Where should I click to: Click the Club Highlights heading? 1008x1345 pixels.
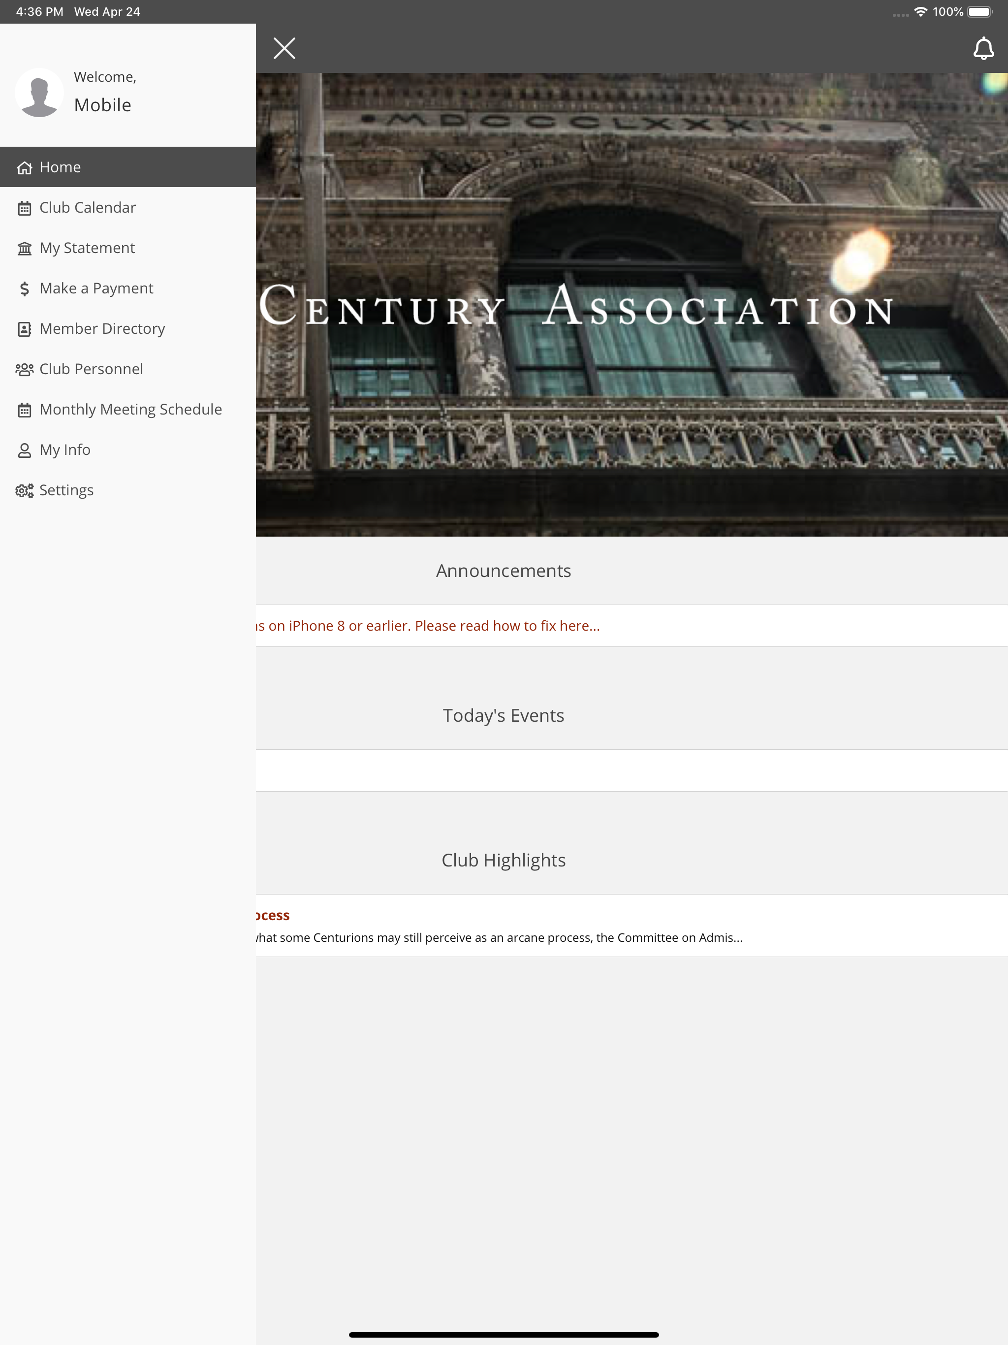504,861
